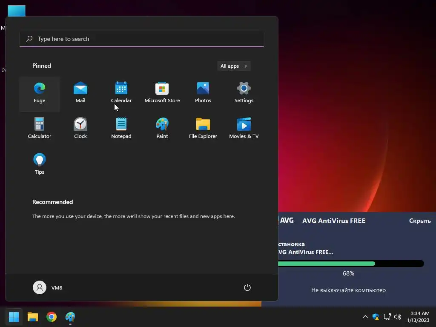Screen dimensions: 436x327
Task: Open network status tray icon
Action: (387, 317)
